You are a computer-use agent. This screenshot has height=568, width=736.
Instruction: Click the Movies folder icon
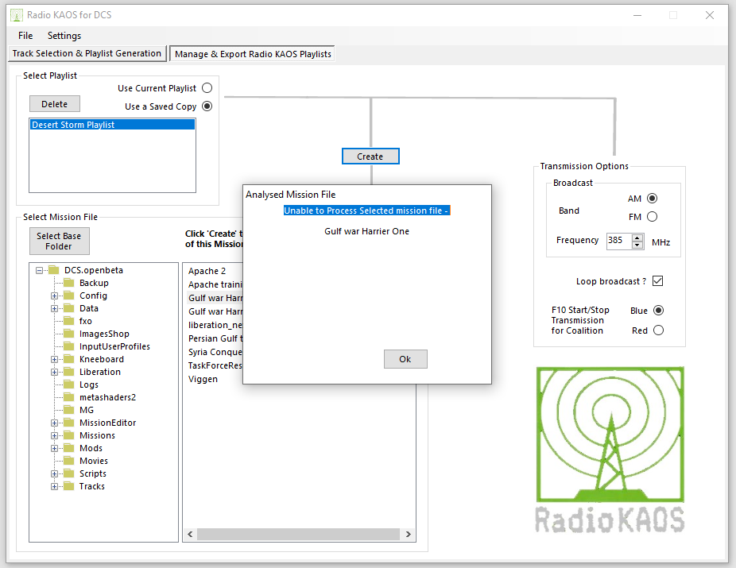[69, 461]
